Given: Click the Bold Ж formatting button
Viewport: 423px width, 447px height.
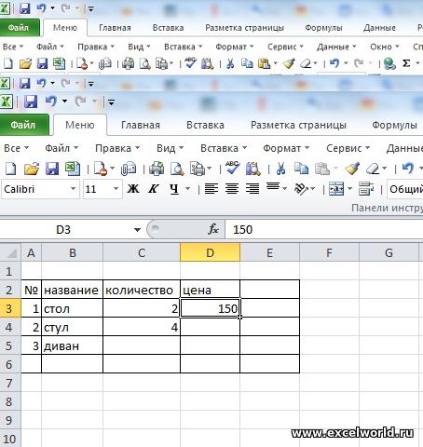Looking at the screenshot, I should [x=133, y=189].
